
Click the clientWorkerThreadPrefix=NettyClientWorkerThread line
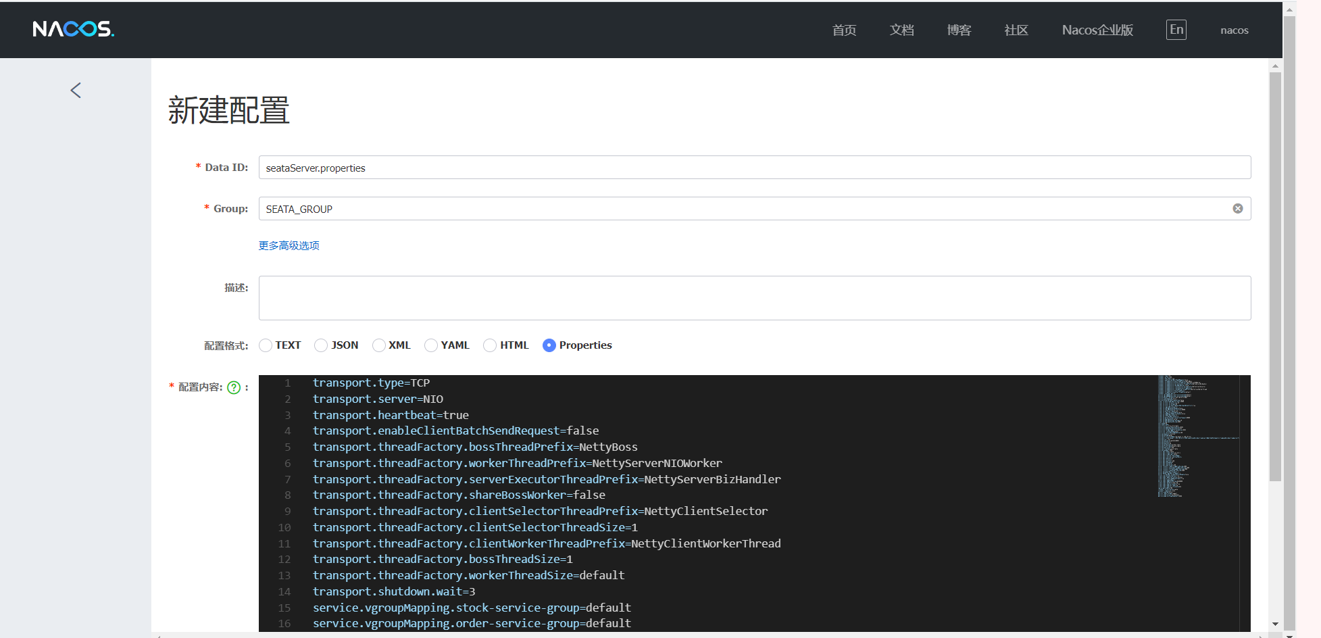pyautogui.click(x=547, y=544)
